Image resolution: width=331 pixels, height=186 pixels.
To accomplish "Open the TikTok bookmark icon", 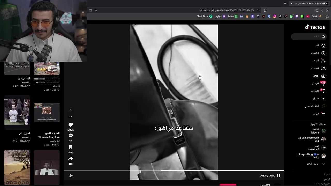I will point(280,16).
